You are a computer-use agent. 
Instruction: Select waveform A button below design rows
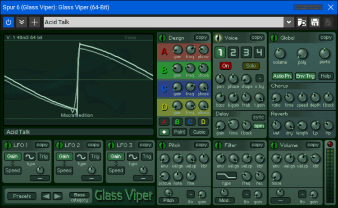pyautogui.click(x=164, y=122)
